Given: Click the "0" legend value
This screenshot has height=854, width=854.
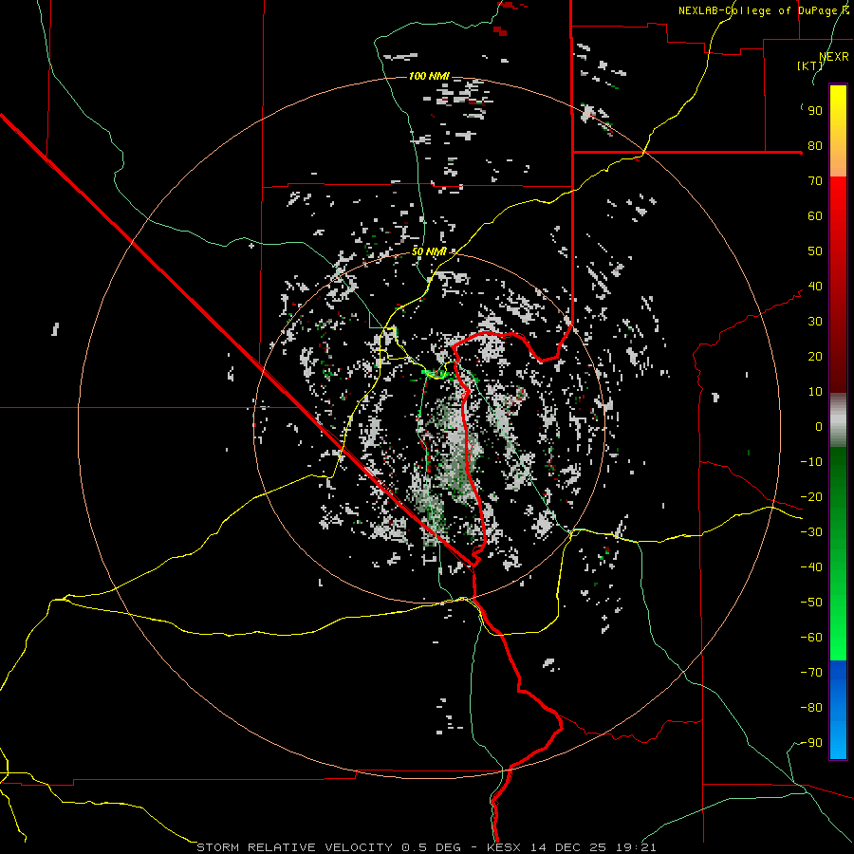Looking at the screenshot, I should 819,427.
